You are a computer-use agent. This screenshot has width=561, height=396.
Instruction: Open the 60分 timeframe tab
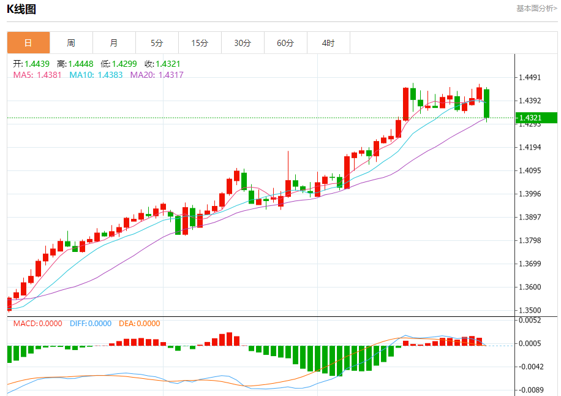(x=286, y=43)
